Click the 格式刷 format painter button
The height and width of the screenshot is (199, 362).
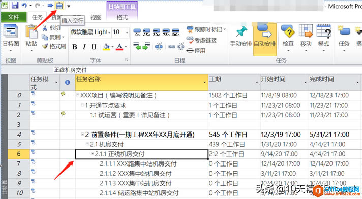point(54,46)
